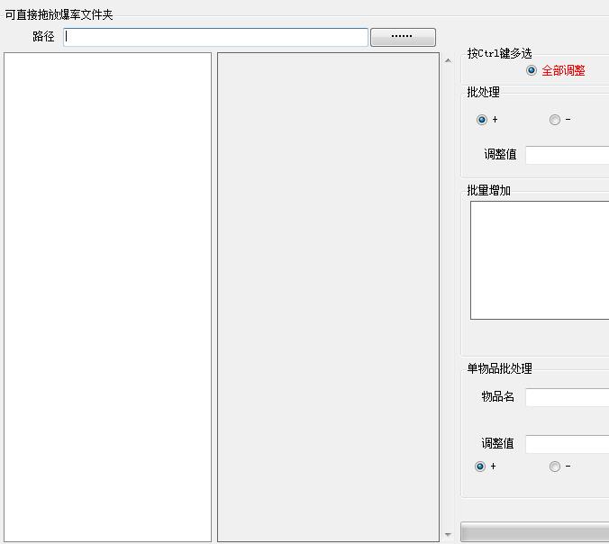
Task: Click the scrollbar up arrow
Action: click(448, 60)
